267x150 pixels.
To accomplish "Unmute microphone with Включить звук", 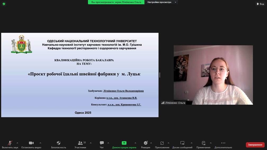I will (x=10, y=144).
